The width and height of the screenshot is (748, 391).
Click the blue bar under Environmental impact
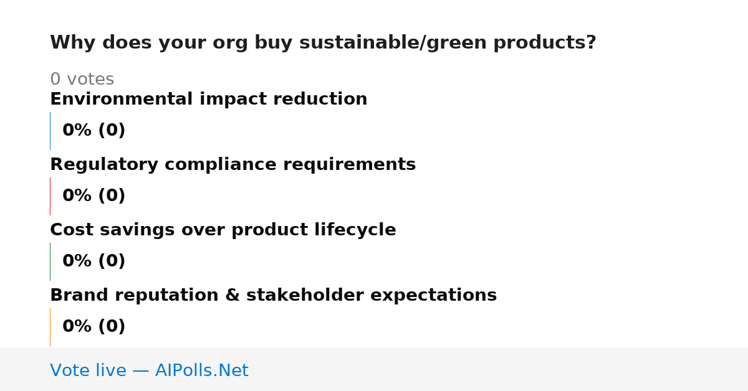[50, 131]
